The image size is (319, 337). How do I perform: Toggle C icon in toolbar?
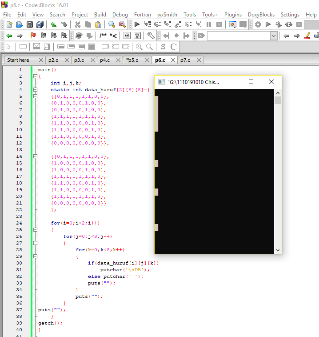[174, 47]
